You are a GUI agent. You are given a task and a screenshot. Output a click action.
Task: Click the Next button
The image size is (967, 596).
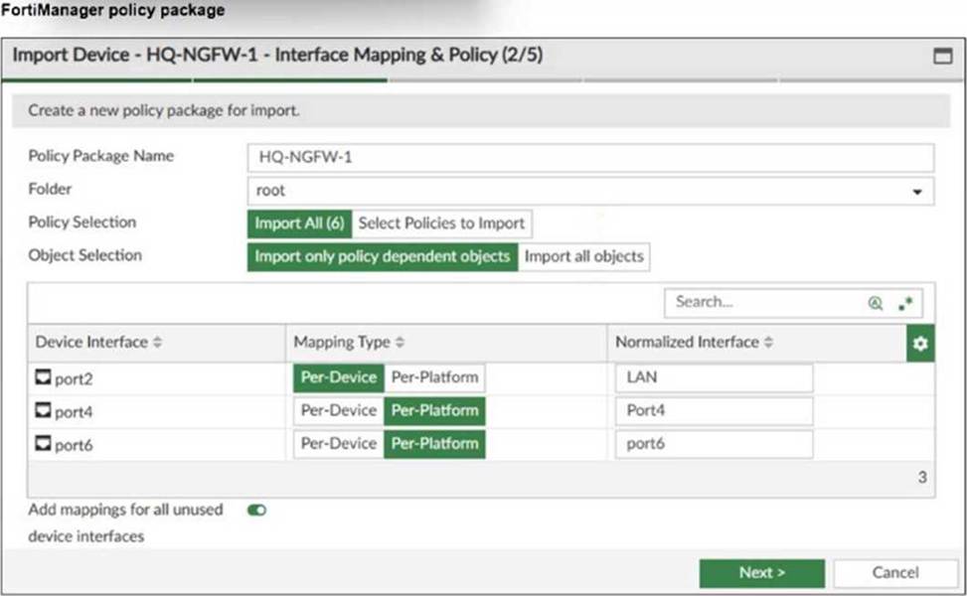point(761,573)
